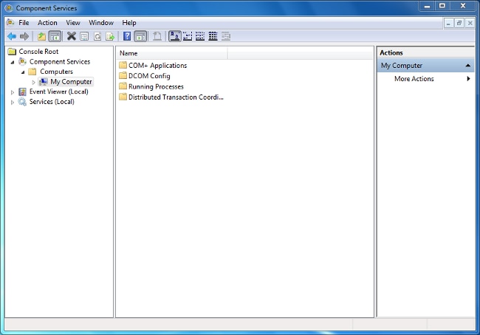
Task: Click the grayed page icon in toolbar
Action: click(157, 36)
